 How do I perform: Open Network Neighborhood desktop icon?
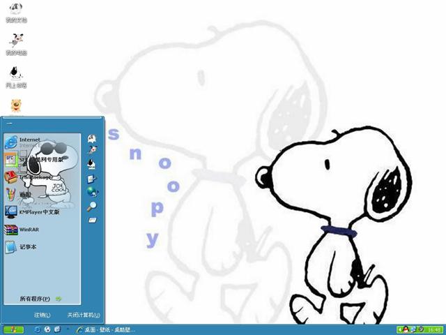[16, 77]
